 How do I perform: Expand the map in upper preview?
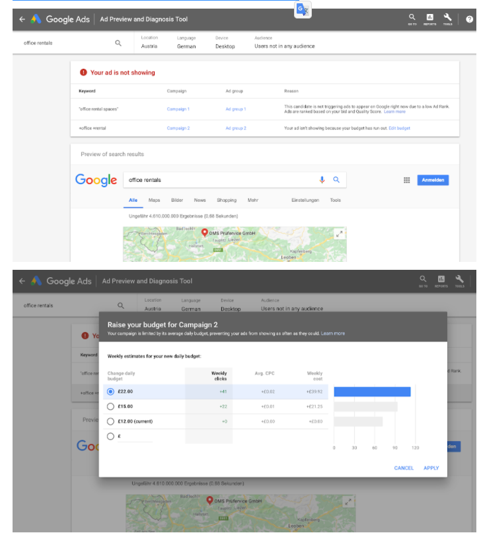(339, 234)
